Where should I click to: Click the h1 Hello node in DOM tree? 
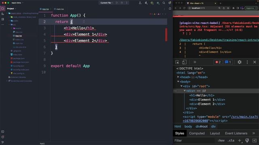tap(202, 95)
